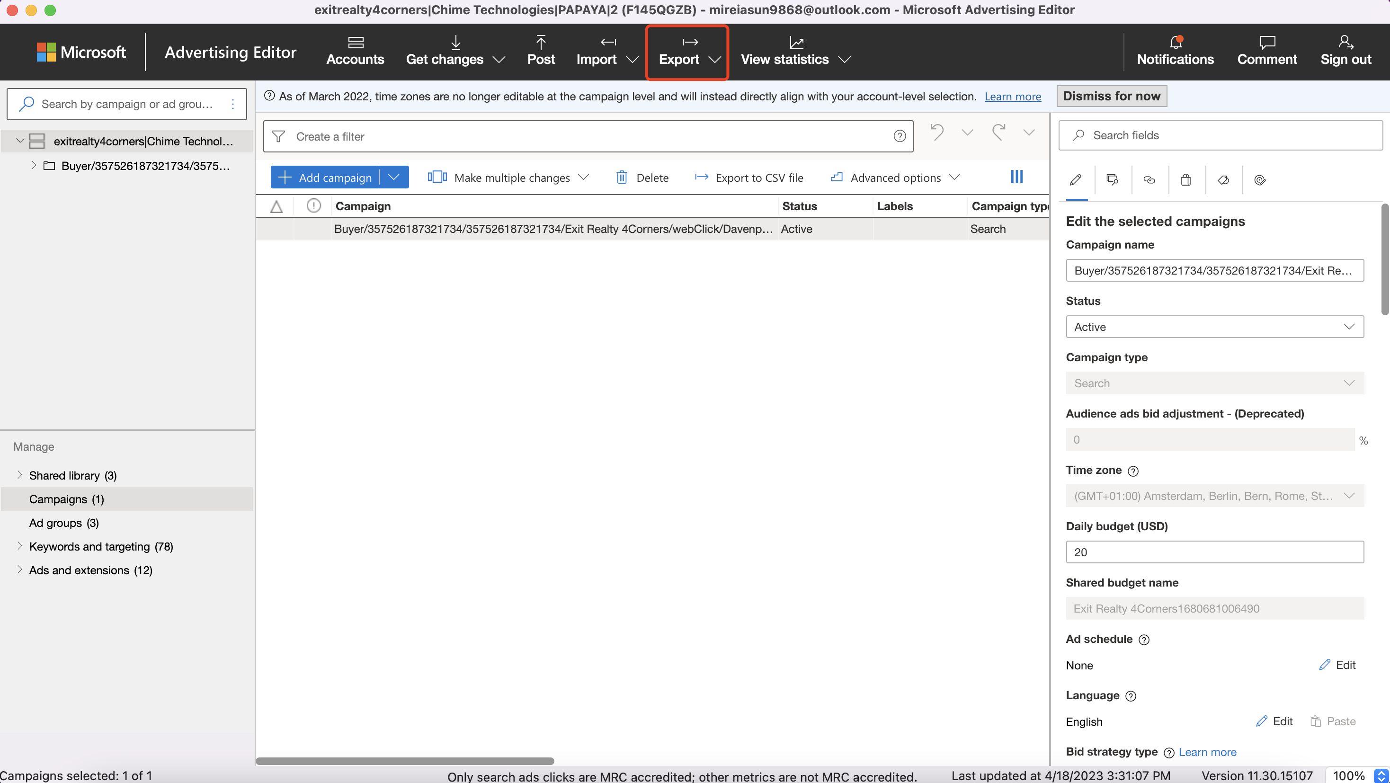1390x783 pixels.
Task: Click the Time zone help icon
Action: coord(1133,471)
